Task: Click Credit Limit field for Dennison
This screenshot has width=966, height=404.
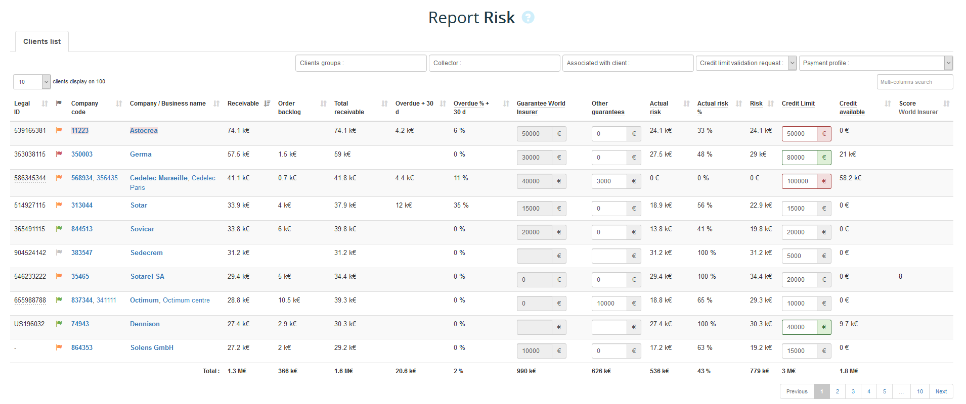Action: tap(799, 327)
